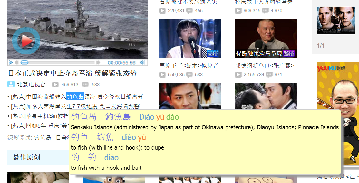Viewport: 359px width, 183px height.
Task: Open the headline 日本正式决定中止夺岛军演
Action: click(x=73, y=73)
